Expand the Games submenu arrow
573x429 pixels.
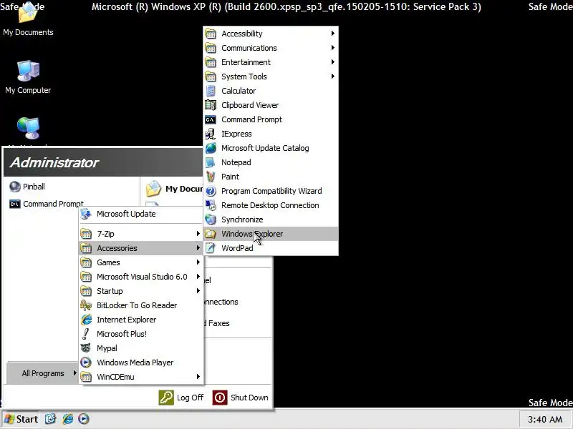click(x=198, y=262)
